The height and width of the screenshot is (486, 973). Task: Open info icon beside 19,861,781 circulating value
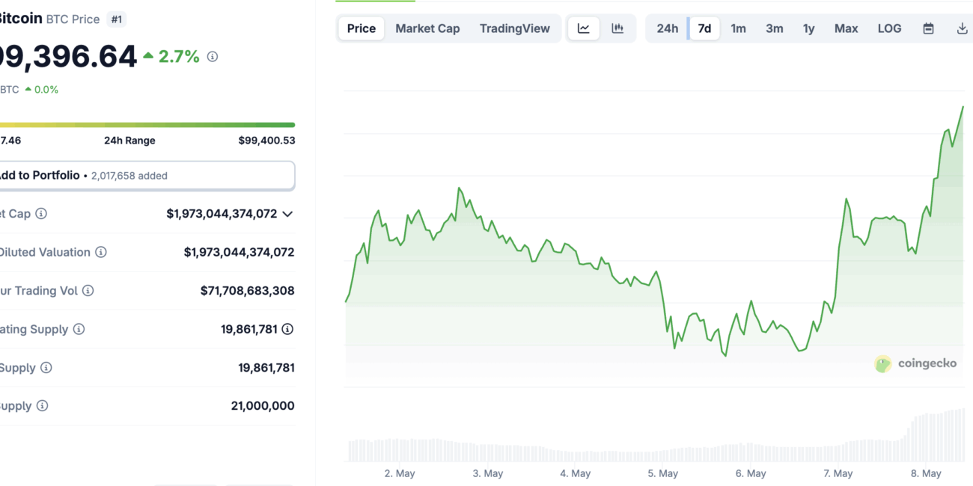(287, 329)
